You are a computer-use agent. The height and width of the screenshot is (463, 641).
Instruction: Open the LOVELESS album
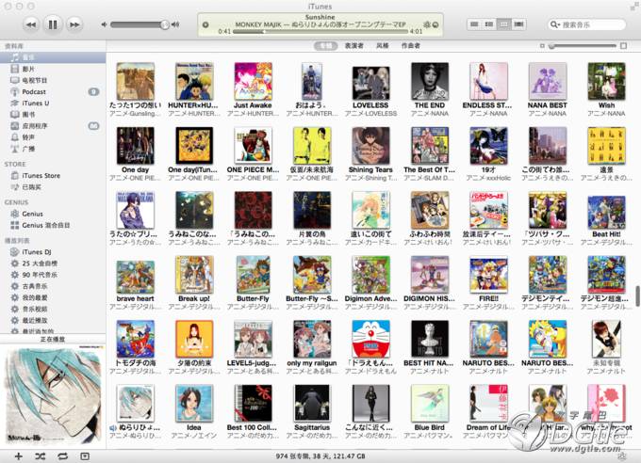(x=370, y=84)
